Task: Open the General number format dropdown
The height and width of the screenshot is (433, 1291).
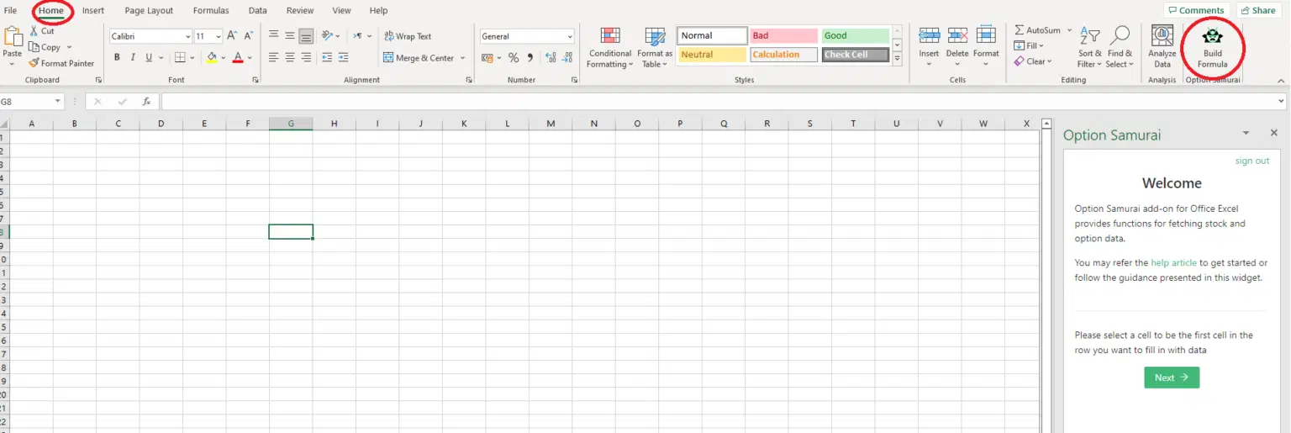Action: [x=569, y=37]
